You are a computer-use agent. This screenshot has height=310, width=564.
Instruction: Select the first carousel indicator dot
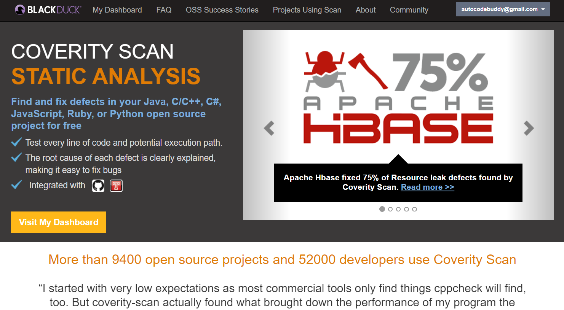382,209
